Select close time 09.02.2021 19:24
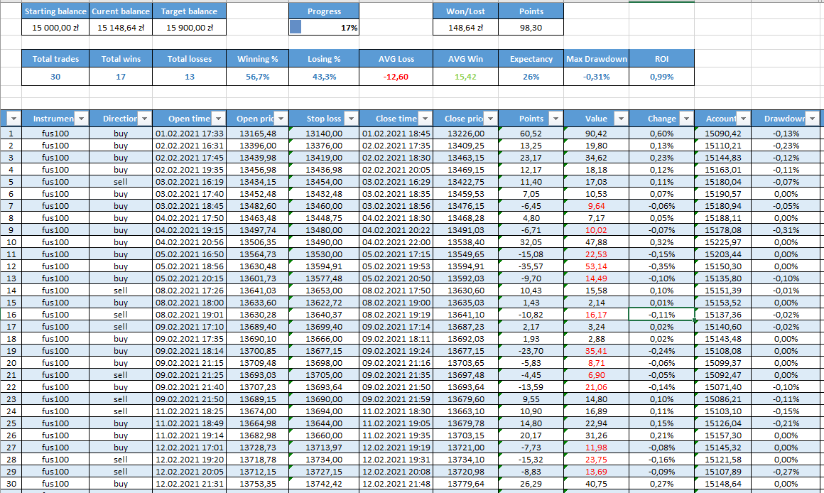The image size is (824, 493). click(396, 351)
